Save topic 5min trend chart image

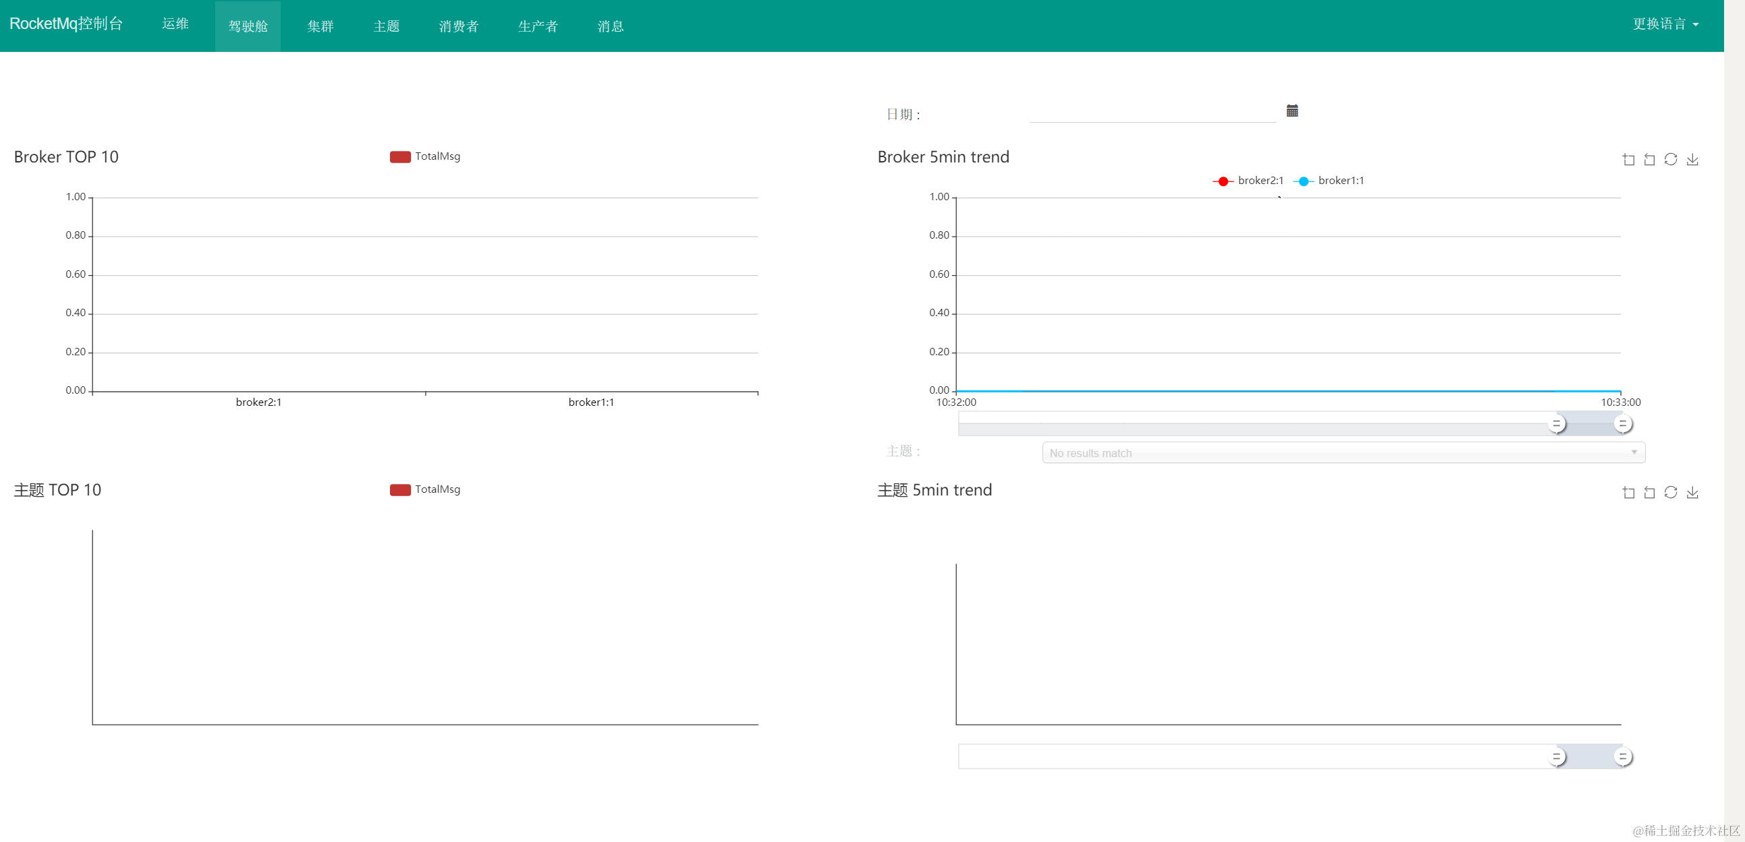click(x=1692, y=493)
